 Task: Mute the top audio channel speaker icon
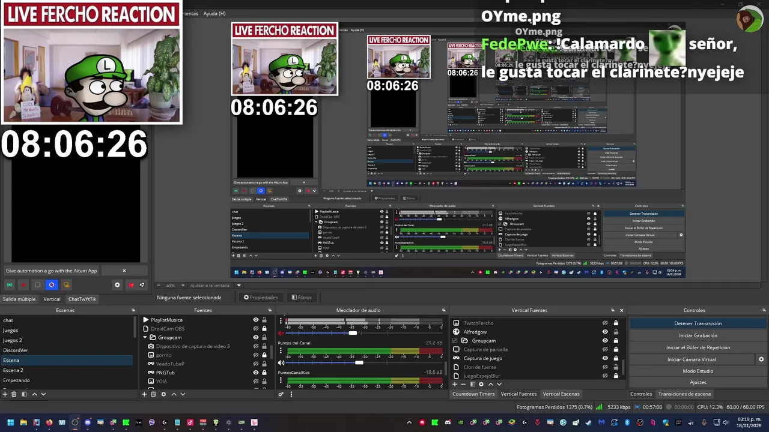point(281,333)
